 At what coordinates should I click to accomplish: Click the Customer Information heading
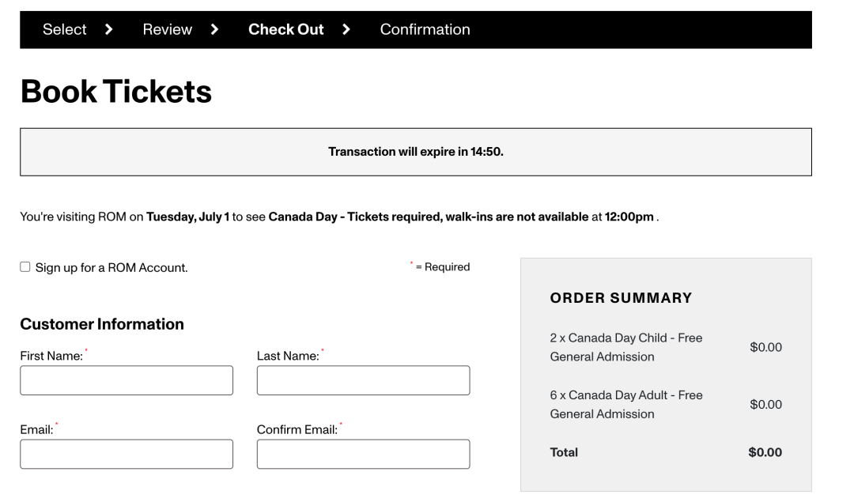(x=102, y=324)
